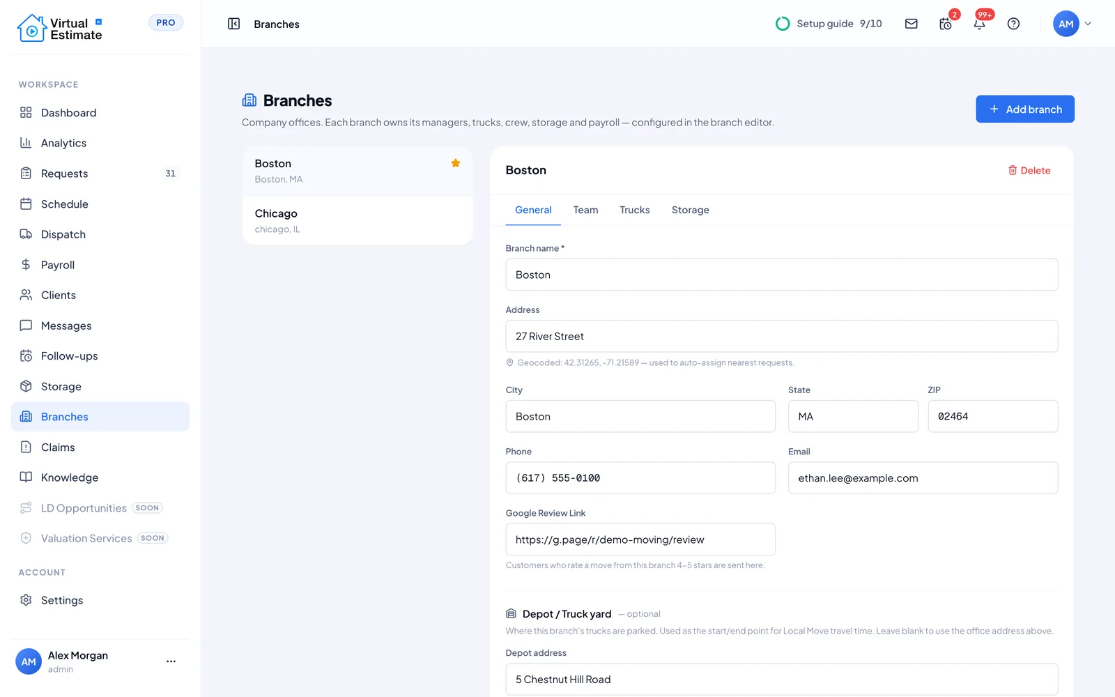Click the Address field showing 27 River Street
This screenshot has height=697, width=1115.
point(782,336)
